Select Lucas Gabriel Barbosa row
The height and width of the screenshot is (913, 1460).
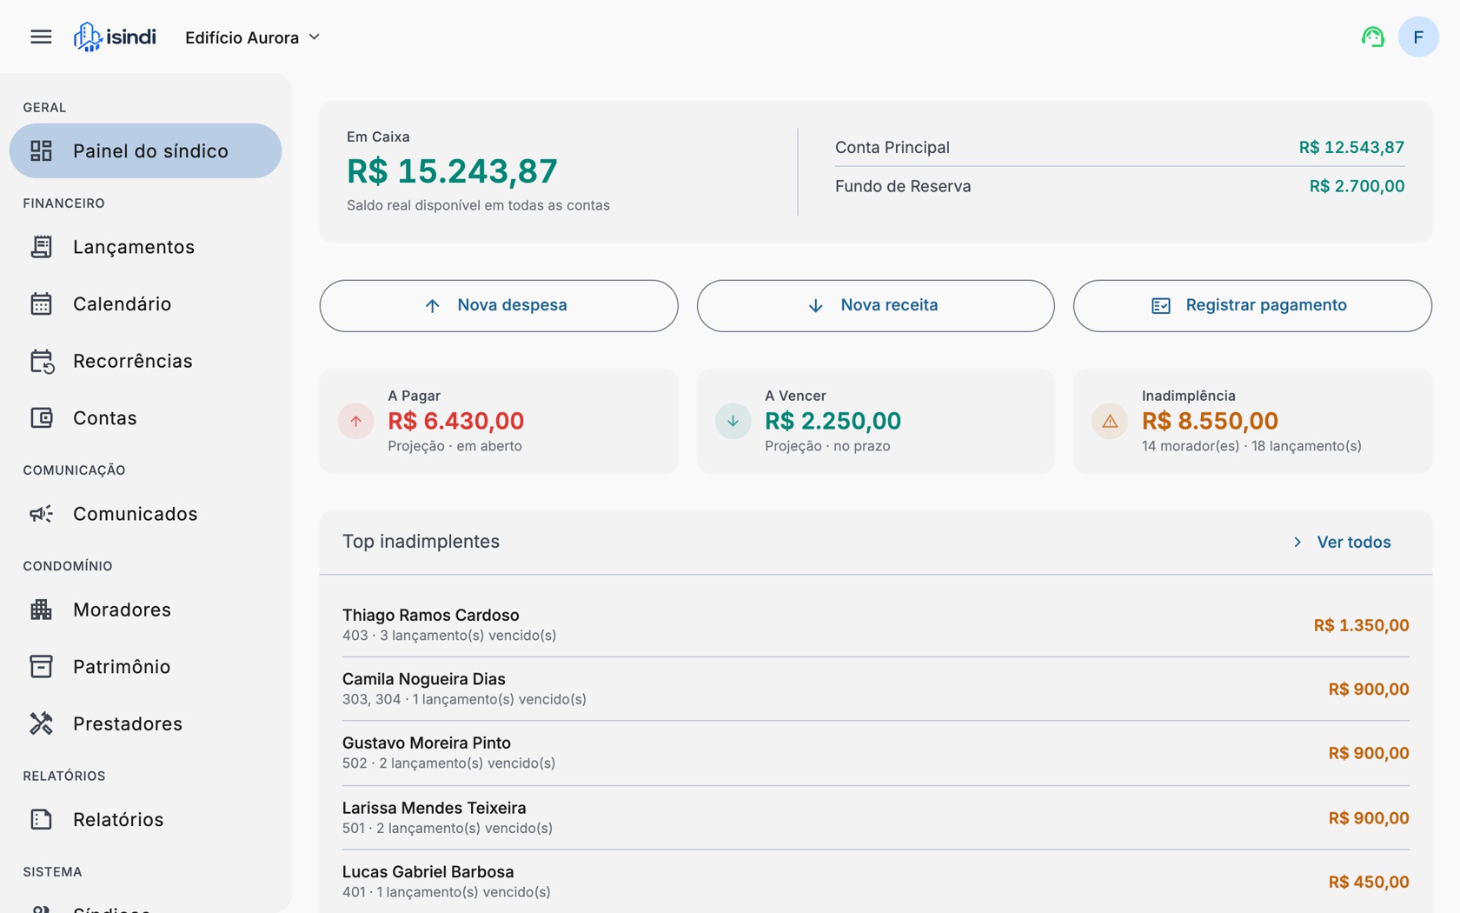875,881
